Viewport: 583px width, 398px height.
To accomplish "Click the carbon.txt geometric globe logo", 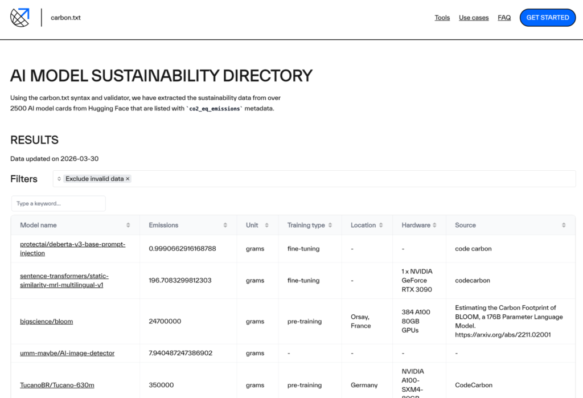I will pyautogui.click(x=19, y=18).
